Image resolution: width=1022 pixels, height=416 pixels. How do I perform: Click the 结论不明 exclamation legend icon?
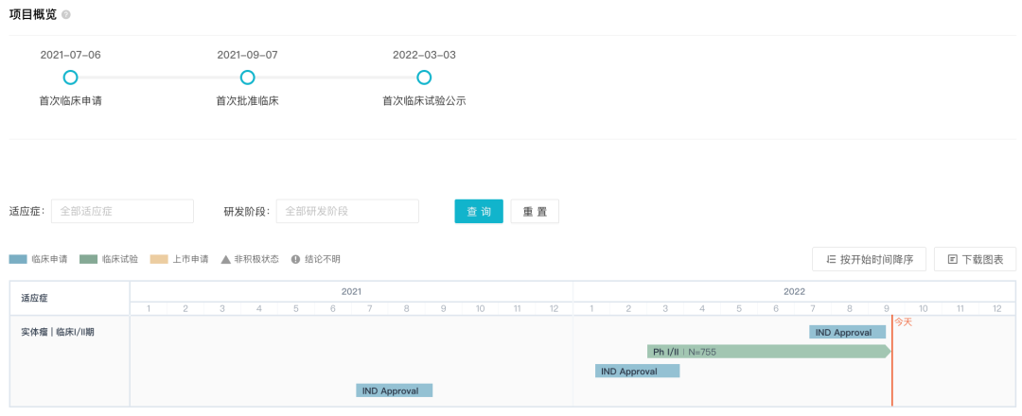pyautogui.click(x=295, y=259)
